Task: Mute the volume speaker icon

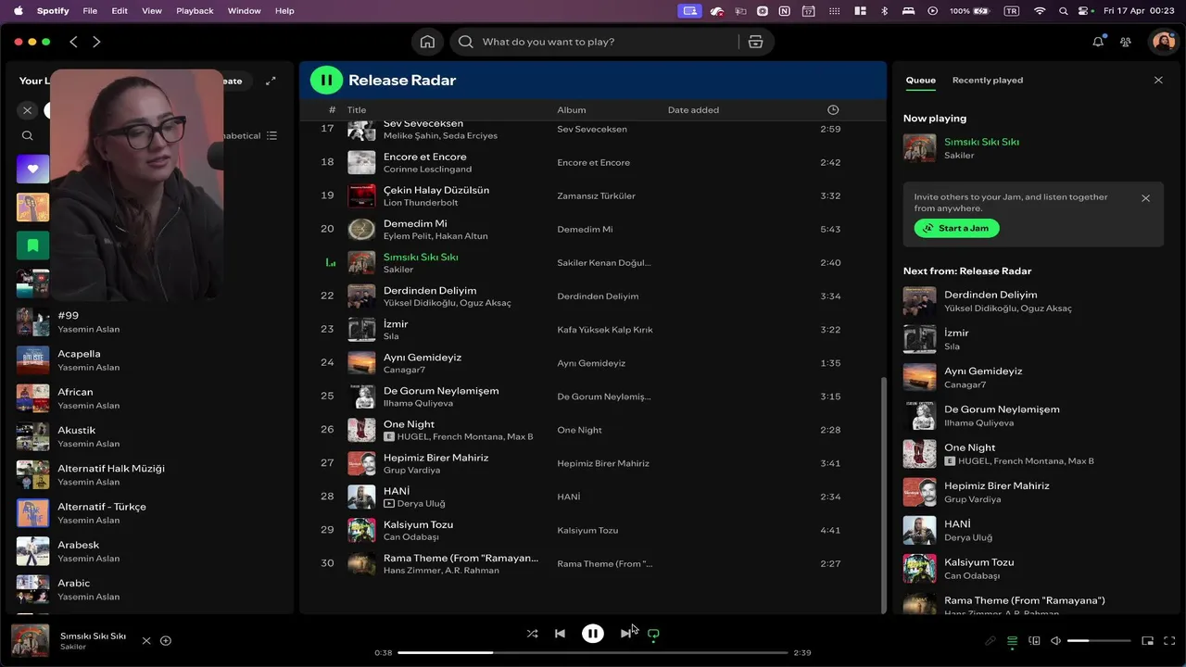Action: (1055, 640)
